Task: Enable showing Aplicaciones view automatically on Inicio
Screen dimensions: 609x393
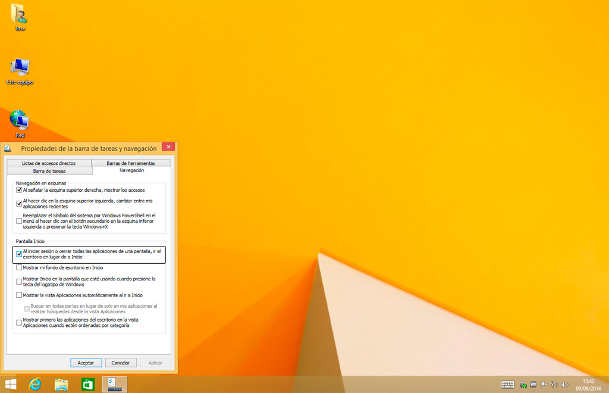Action: (x=20, y=295)
